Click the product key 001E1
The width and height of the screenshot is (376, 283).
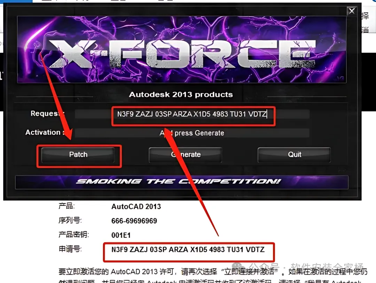point(121,235)
